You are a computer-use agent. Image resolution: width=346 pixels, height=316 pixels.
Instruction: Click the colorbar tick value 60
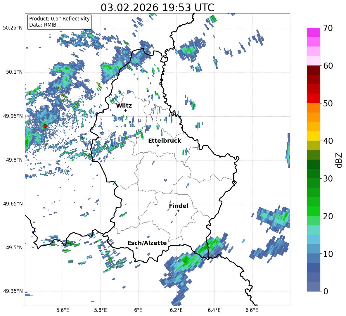click(328, 66)
